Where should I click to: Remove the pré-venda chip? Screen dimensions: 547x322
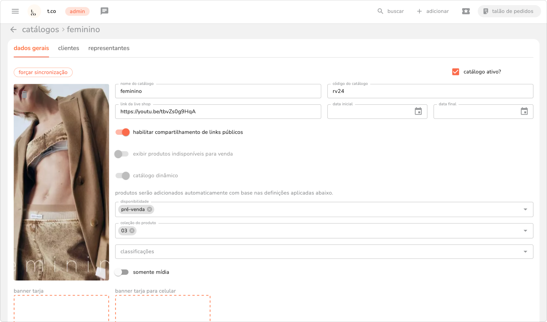[x=149, y=209]
